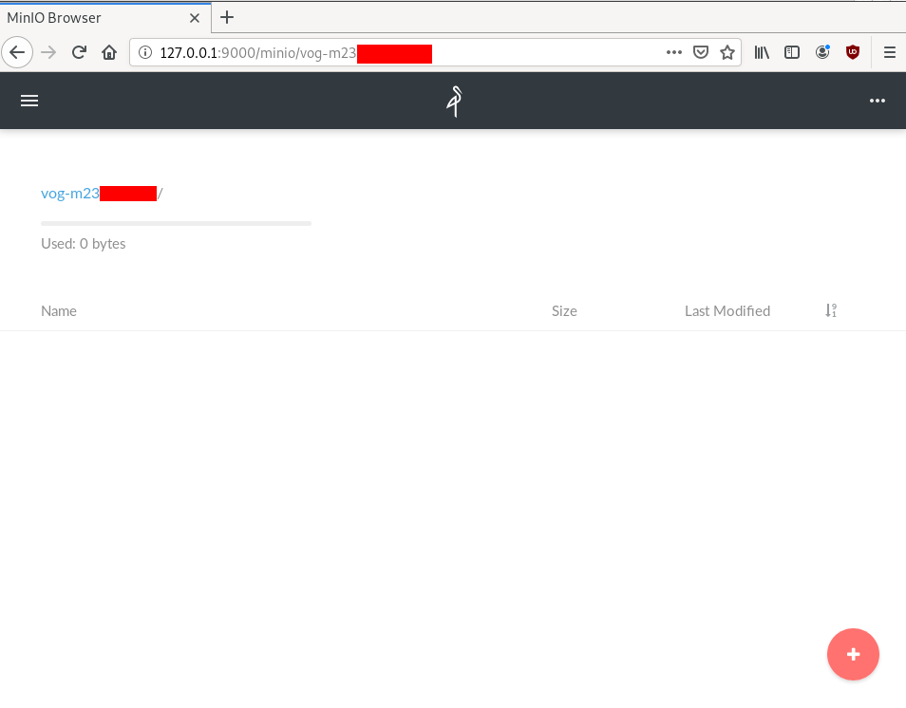Reload the current page
Viewport: 906px width, 708px height.
point(80,53)
